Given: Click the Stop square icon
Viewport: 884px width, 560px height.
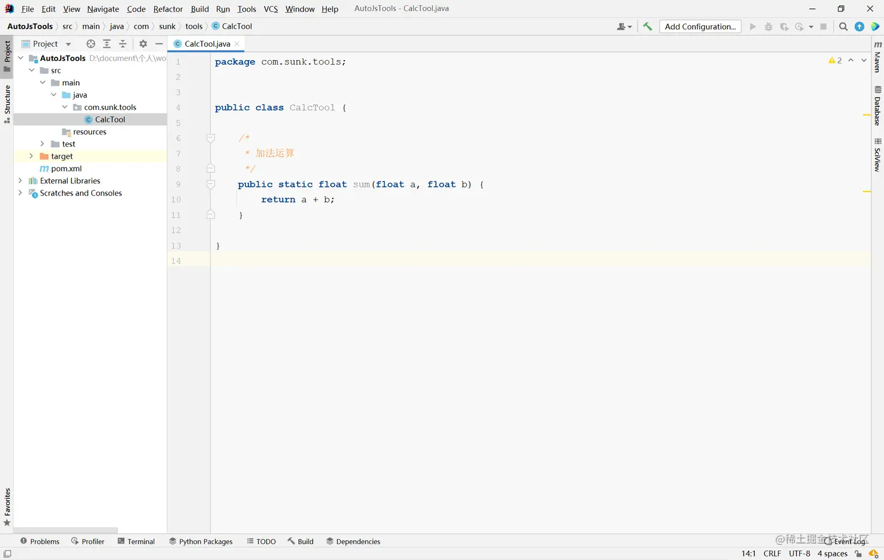Looking at the screenshot, I should 823,26.
